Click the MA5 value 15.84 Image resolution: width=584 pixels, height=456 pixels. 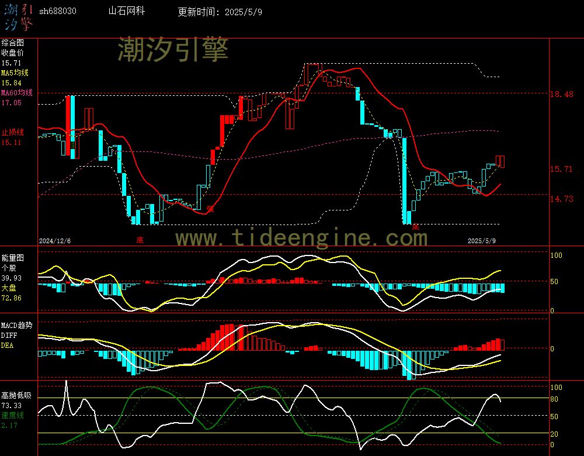pyautogui.click(x=11, y=83)
